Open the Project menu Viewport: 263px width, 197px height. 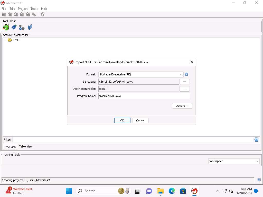pyautogui.click(x=23, y=9)
